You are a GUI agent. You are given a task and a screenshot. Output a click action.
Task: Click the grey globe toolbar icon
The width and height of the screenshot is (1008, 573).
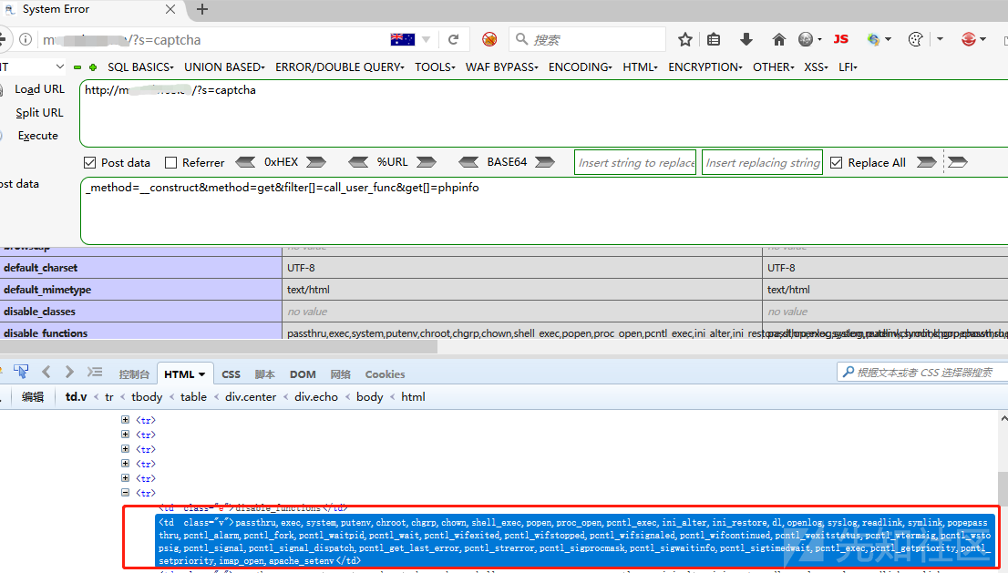click(806, 39)
